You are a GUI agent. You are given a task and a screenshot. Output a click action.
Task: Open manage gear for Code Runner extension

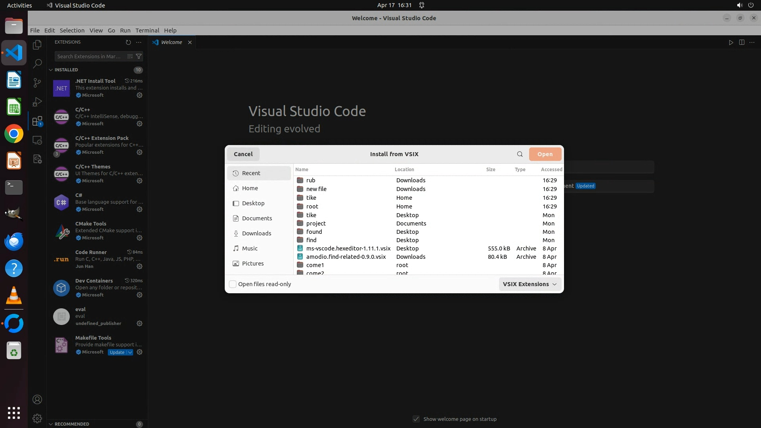(x=140, y=266)
